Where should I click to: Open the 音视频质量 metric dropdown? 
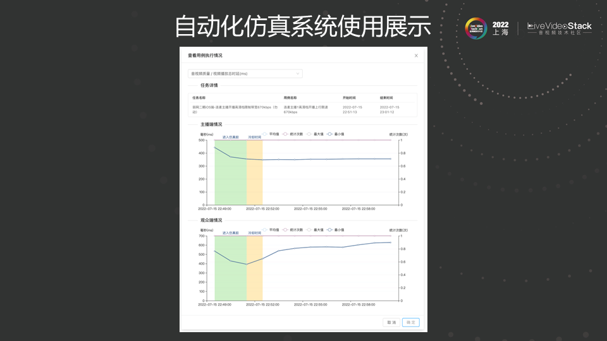pos(245,74)
